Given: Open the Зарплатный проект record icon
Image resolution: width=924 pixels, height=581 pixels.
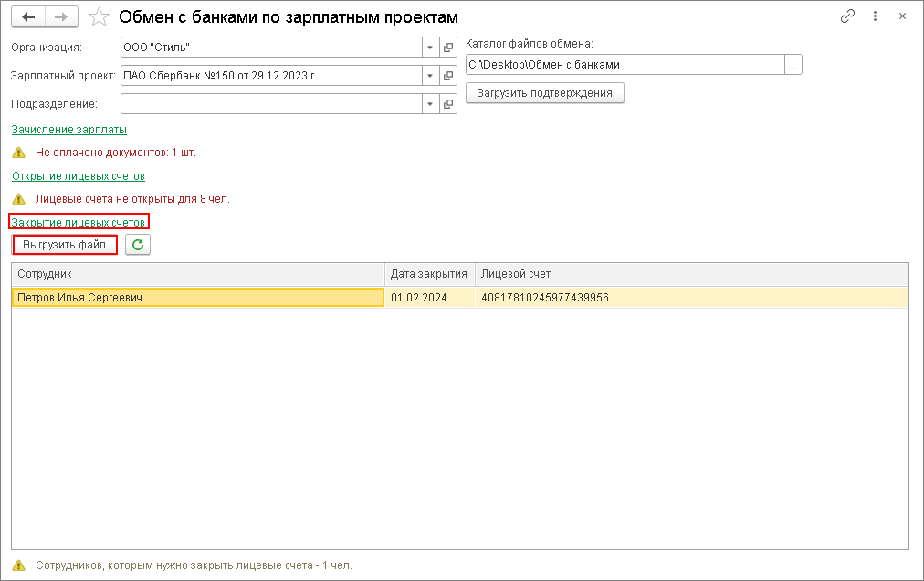Looking at the screenshot, I should [448, 76].
